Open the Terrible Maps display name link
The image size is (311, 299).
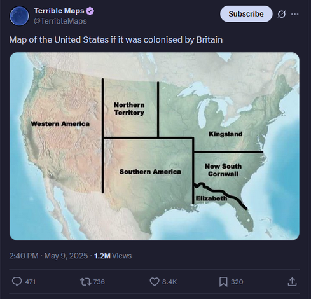coord(59,11)
